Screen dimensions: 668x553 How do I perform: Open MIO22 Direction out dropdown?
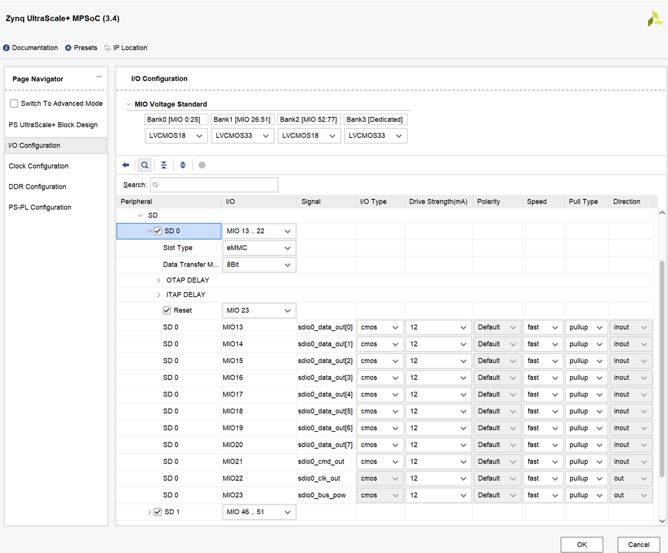coord(630,479)
